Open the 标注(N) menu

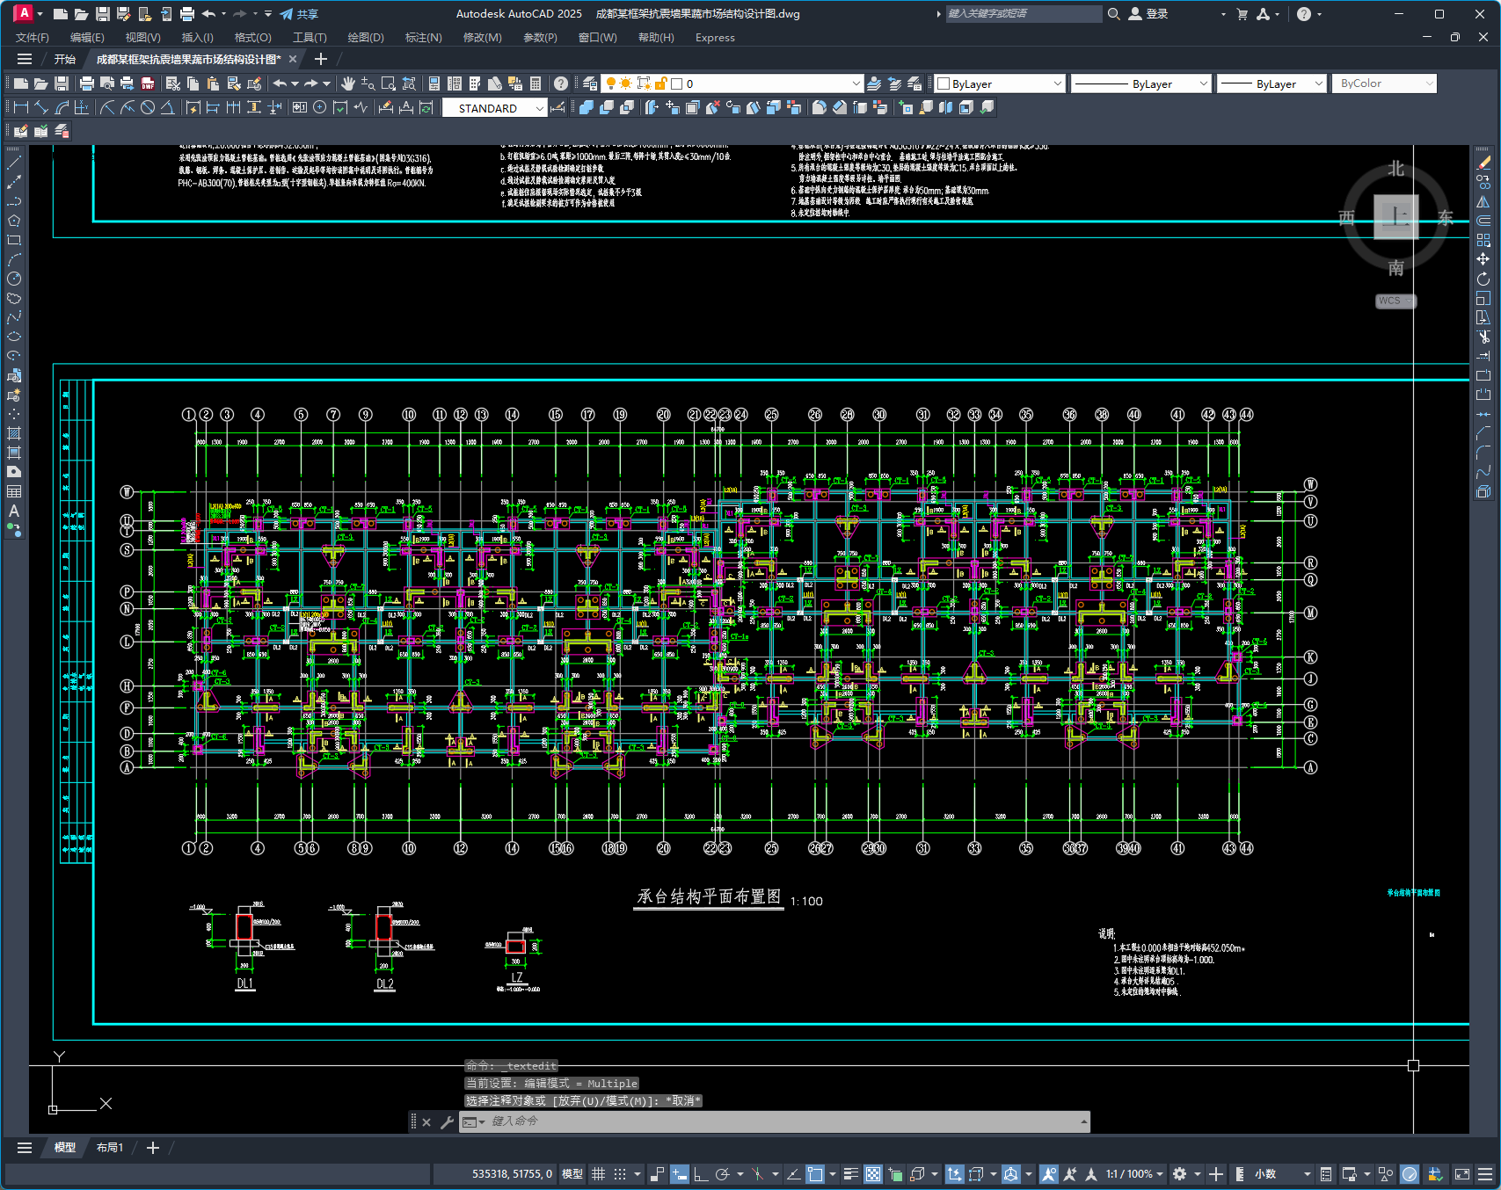point(423,38)
